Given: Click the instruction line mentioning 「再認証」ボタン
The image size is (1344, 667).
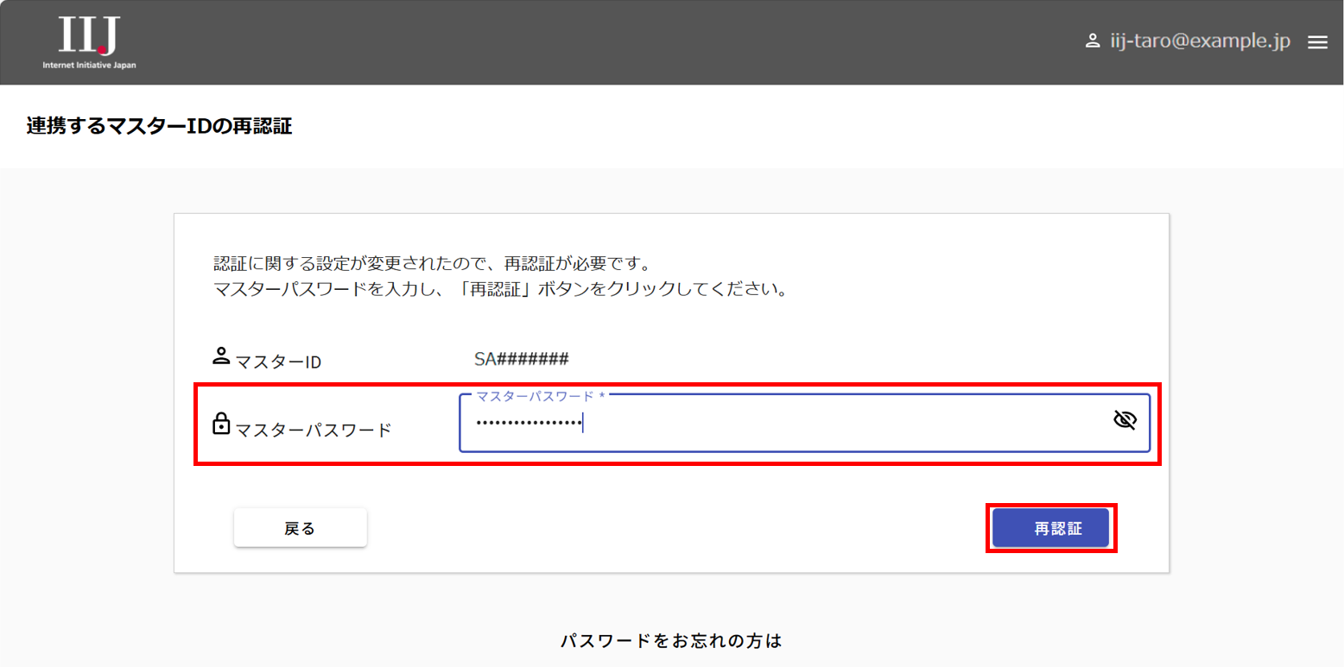Looking at the screenshot, I should (501, 289).
